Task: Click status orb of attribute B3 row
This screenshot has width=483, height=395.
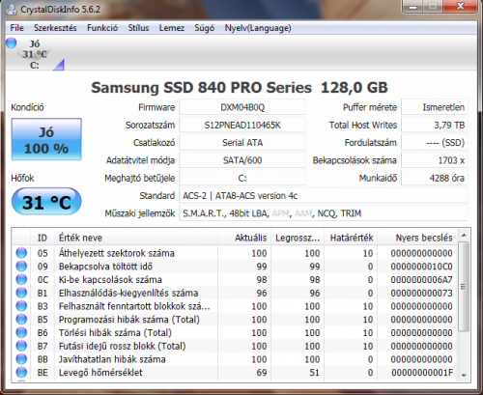Action: pos(21,306)
